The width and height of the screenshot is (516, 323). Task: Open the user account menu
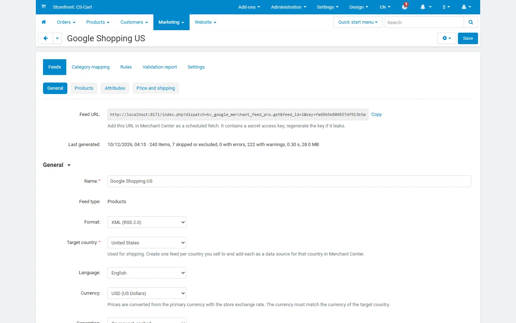[466, 7]
